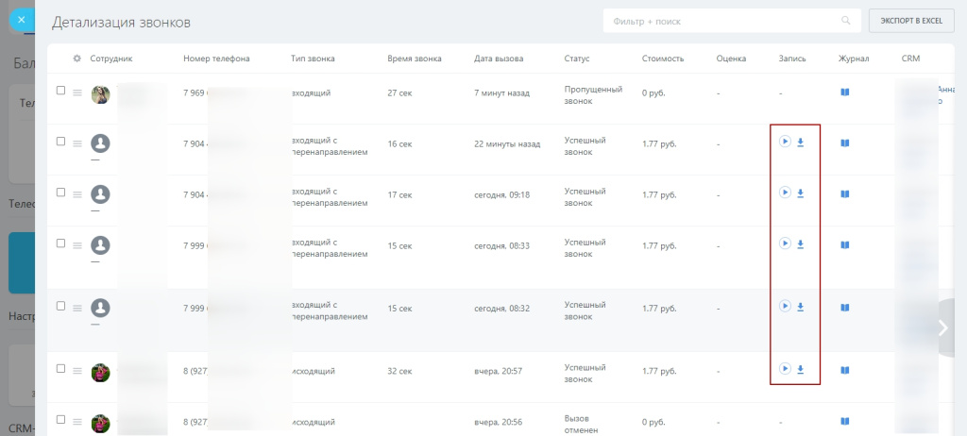Play recording of the 16 sec call

pyautogui.click(x=784, y=142)
